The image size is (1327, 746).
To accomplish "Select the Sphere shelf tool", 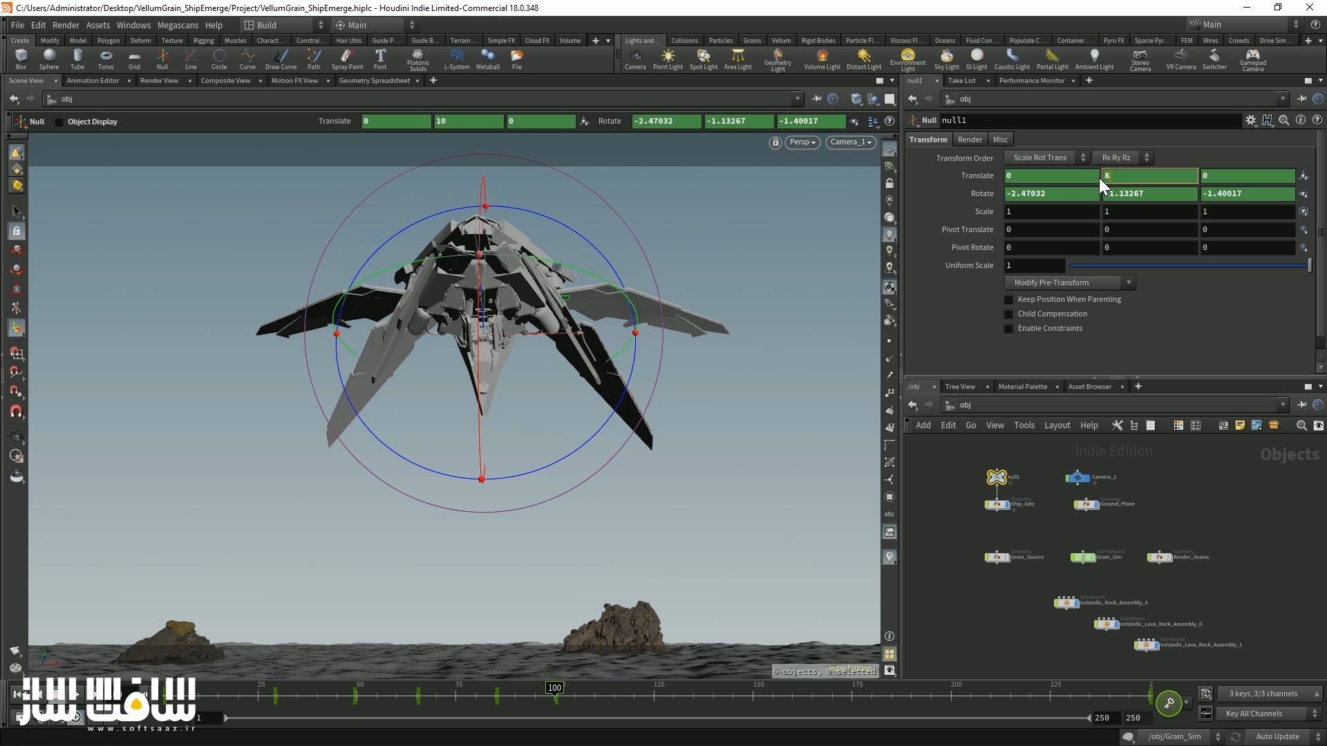I will coord(49,59).
